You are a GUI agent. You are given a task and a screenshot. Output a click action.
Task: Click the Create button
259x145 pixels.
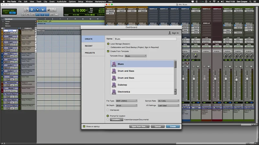[173, 126]
